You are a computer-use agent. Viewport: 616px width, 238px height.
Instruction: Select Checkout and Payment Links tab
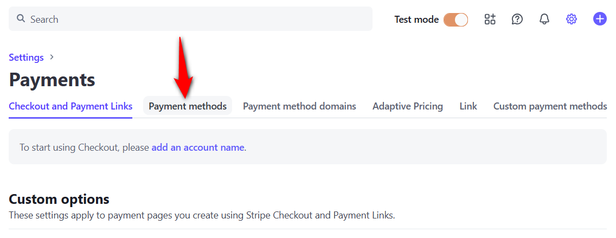click(70, 106)
